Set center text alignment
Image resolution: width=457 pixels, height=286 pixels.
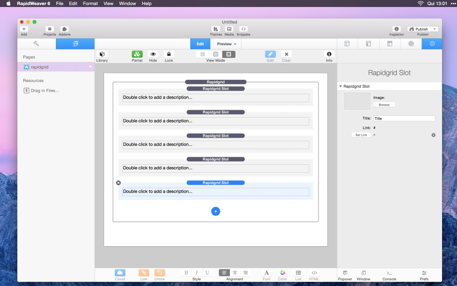(x=235, y=273)
